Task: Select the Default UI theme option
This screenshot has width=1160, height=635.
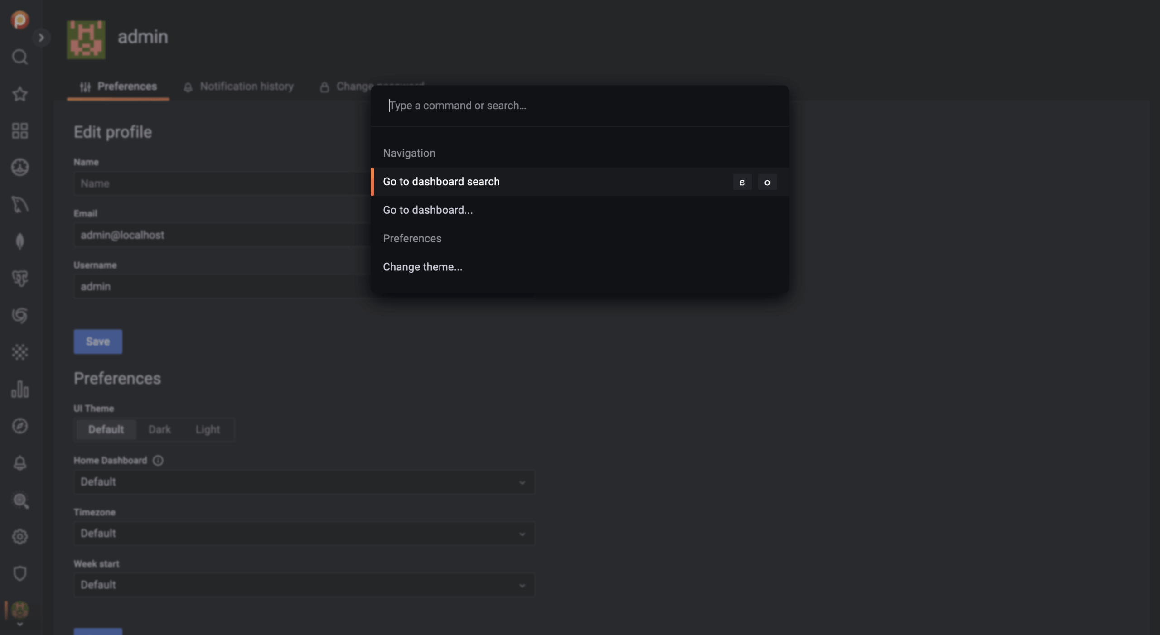Action: 106,429
